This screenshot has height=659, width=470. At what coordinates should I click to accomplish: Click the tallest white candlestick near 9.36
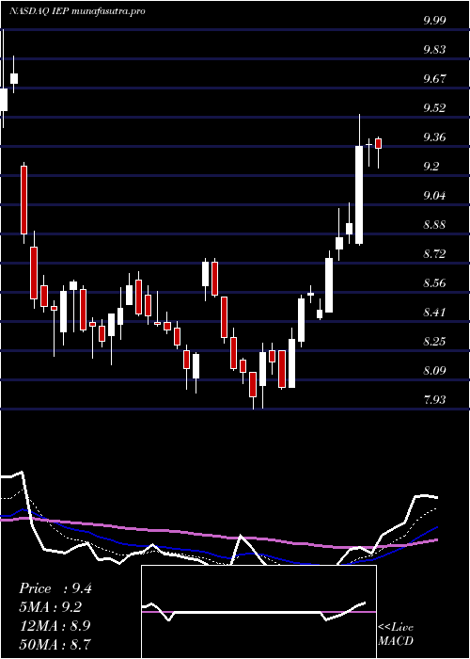359,195
